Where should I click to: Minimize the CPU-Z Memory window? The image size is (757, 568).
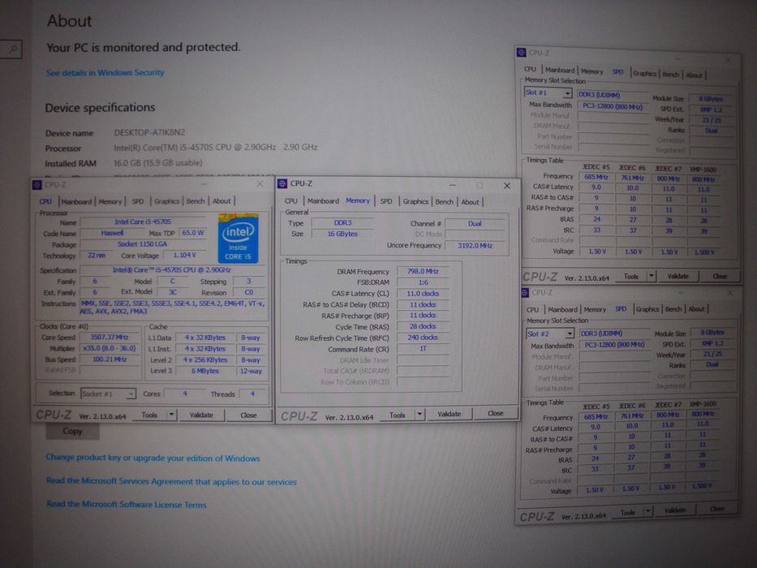coord(453,185)
